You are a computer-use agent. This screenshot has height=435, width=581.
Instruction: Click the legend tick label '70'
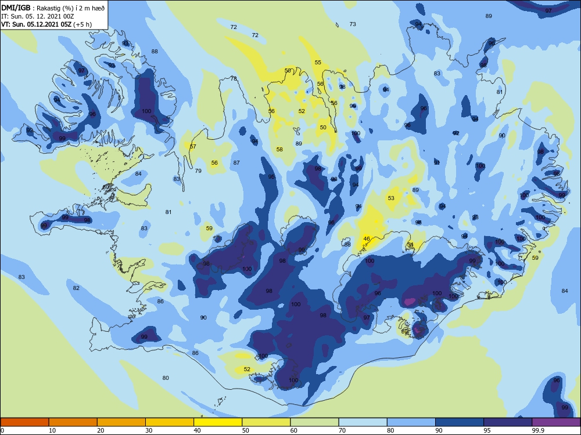[342, 430]
